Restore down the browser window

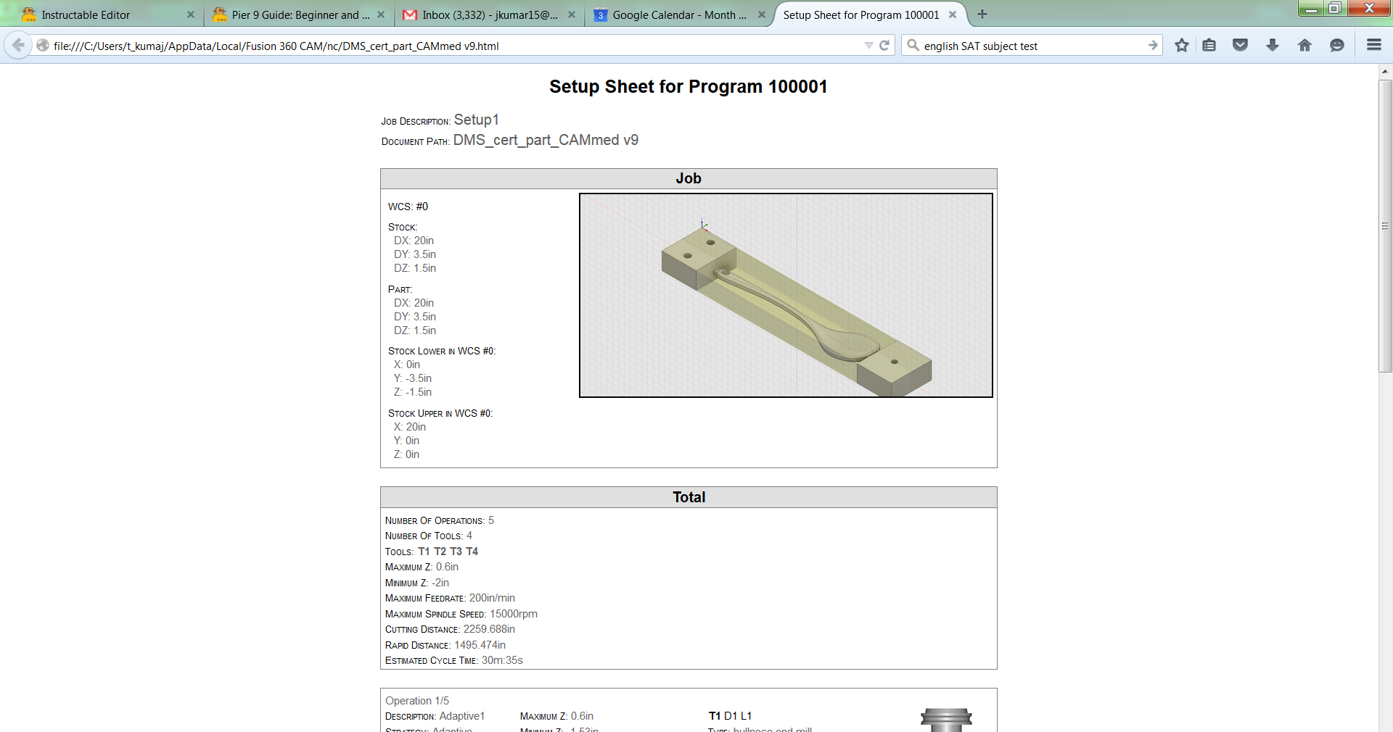(x=1334, y=9)
